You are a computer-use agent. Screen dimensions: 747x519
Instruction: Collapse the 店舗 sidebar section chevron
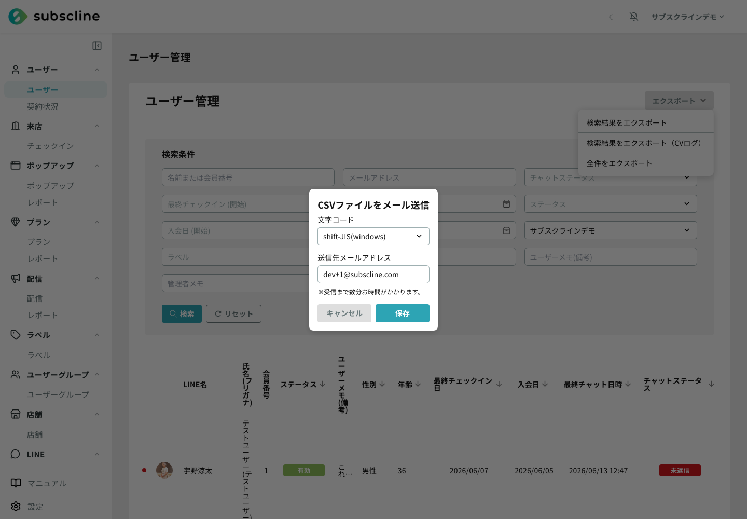pos(97,414)
